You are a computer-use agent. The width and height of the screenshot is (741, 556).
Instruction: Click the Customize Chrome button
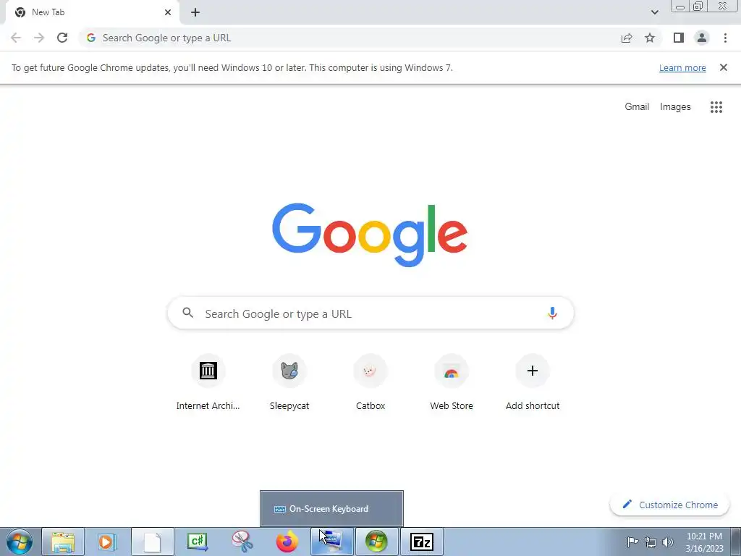670,505
